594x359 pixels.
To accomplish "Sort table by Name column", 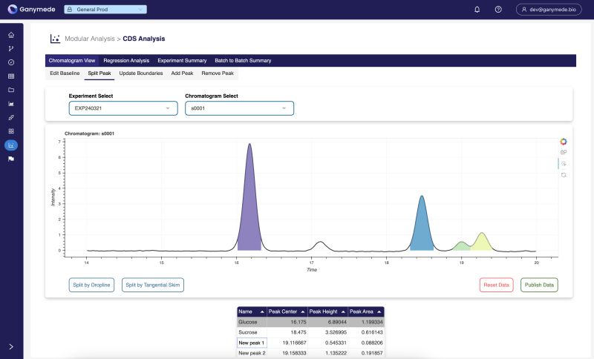I will (x=252, y=312).
